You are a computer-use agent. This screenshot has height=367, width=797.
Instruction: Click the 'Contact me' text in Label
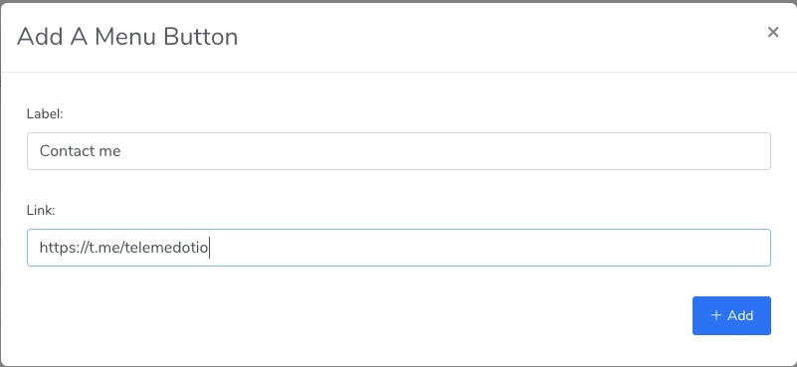tap(80, 151)
